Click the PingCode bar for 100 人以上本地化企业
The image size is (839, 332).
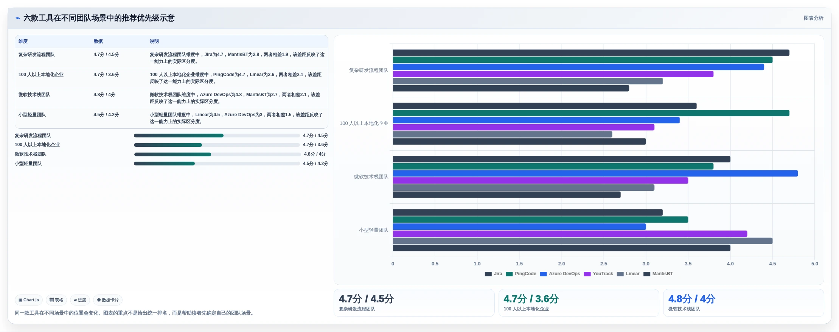click(591, 113)
